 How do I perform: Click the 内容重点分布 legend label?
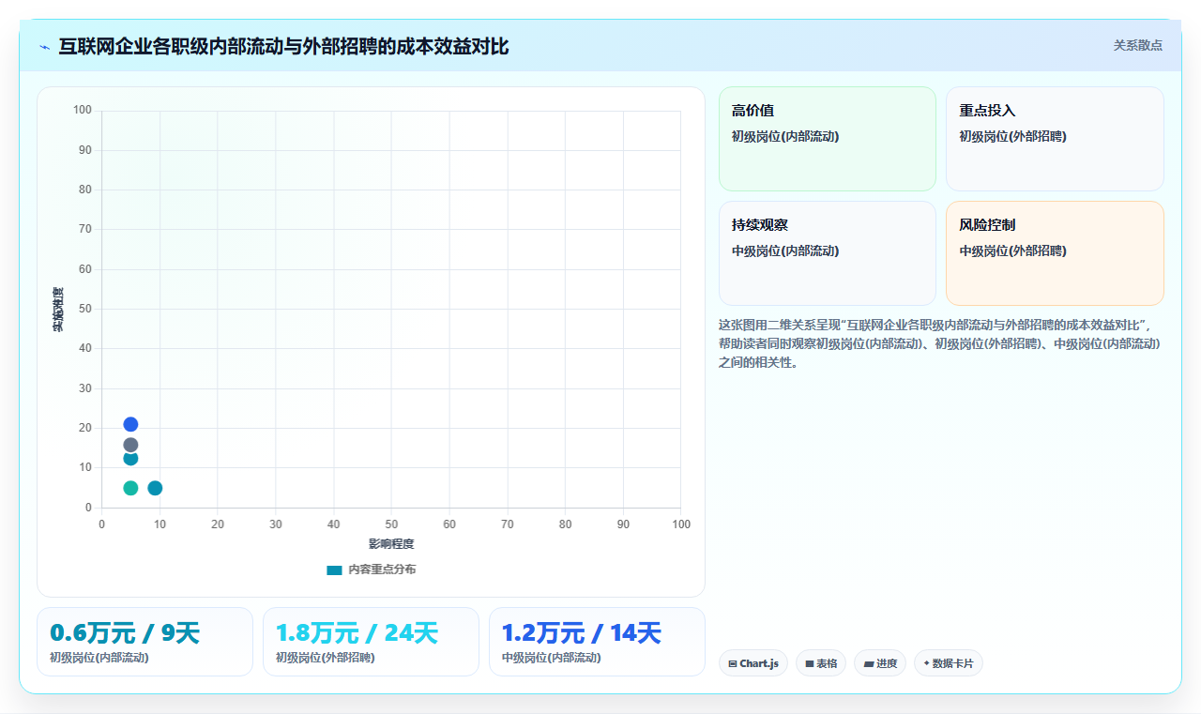tap(382, 570)
